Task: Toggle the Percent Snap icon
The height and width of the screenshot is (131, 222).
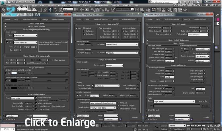Action: tap(102, 10)
